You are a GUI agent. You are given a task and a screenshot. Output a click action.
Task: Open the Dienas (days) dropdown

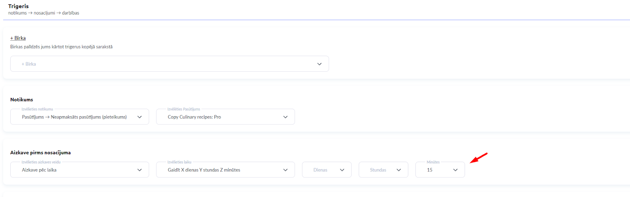(321, 170)
